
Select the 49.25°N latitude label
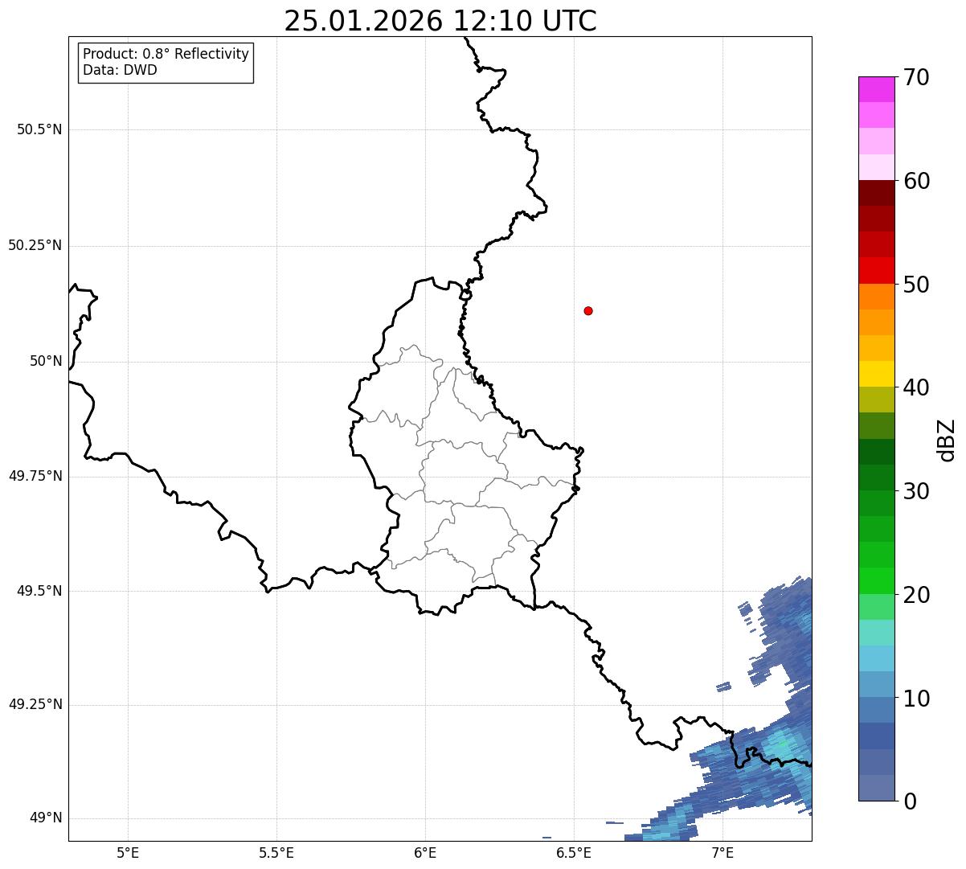(35, 704)
